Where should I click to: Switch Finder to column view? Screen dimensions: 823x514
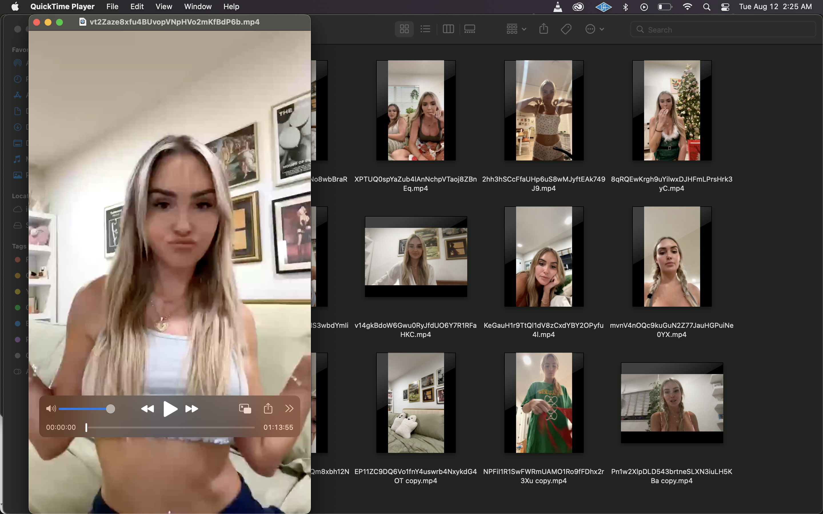448,29
